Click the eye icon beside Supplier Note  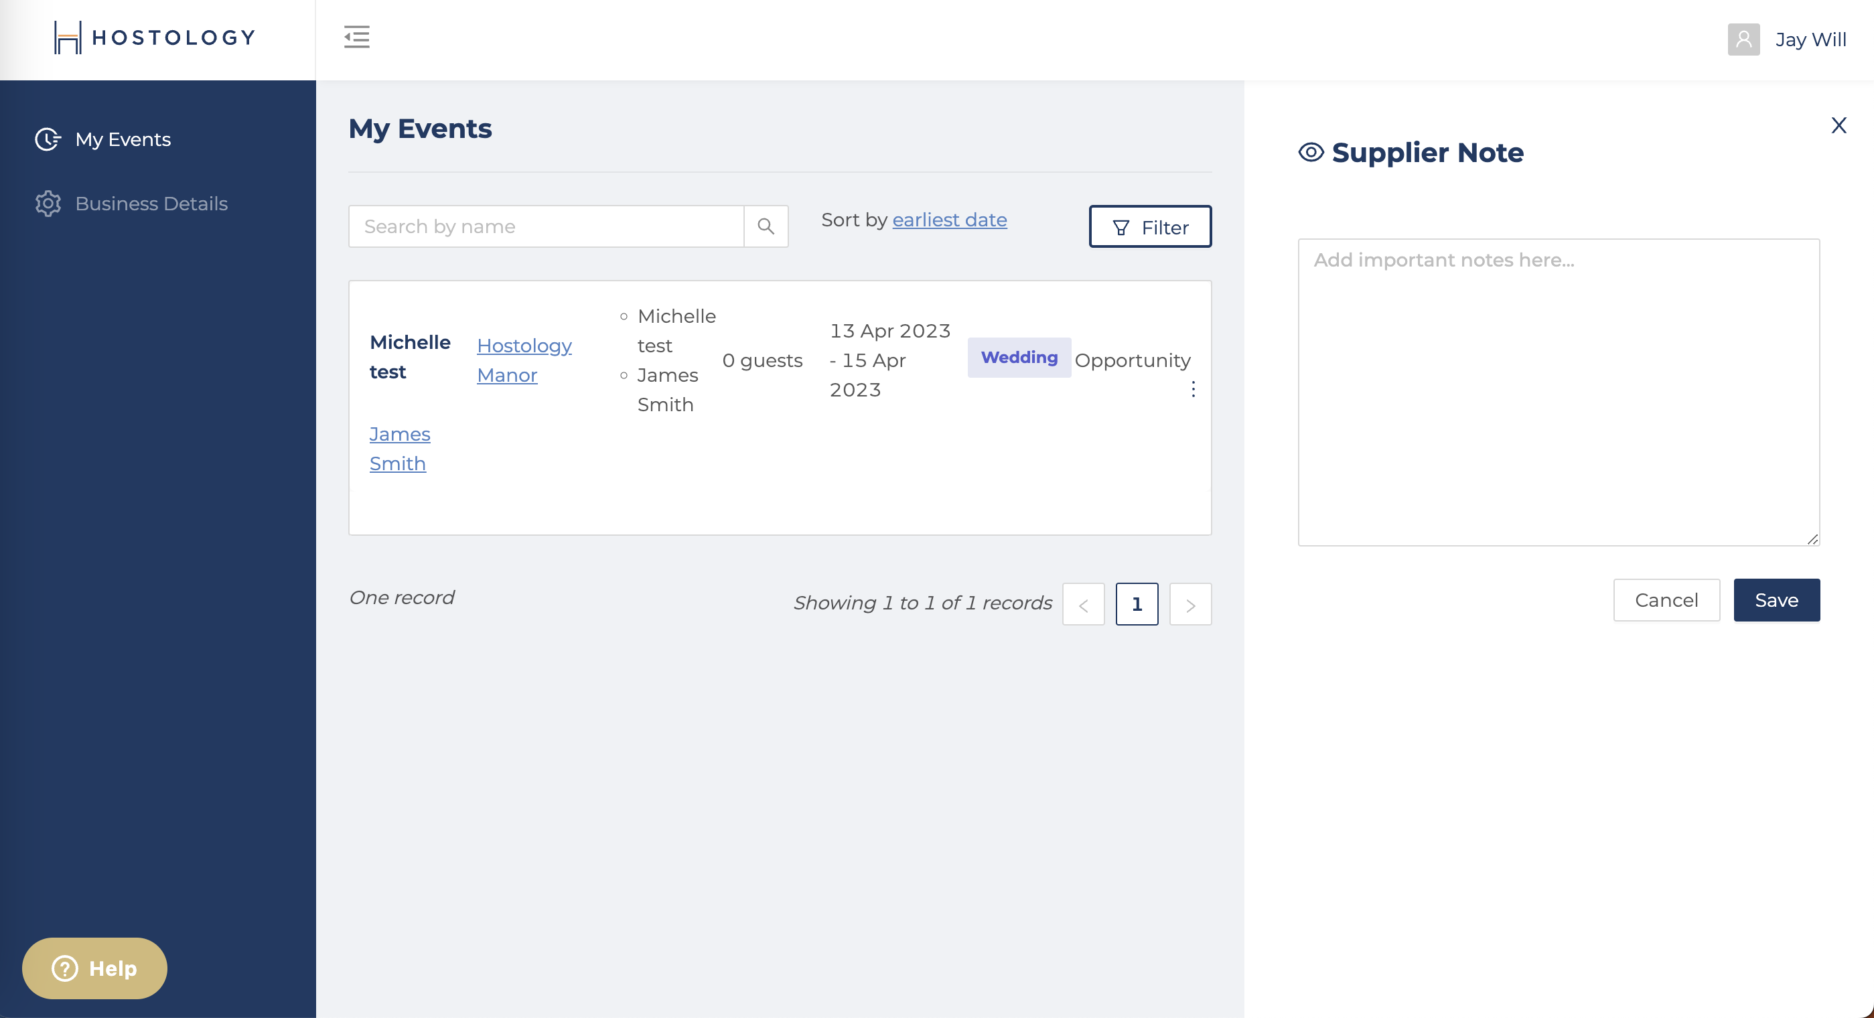1311,153
